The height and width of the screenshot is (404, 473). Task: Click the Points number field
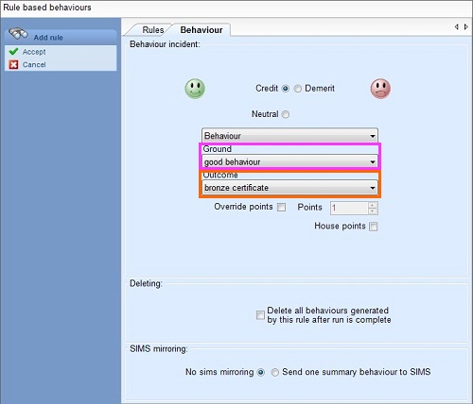click(349, 208)
